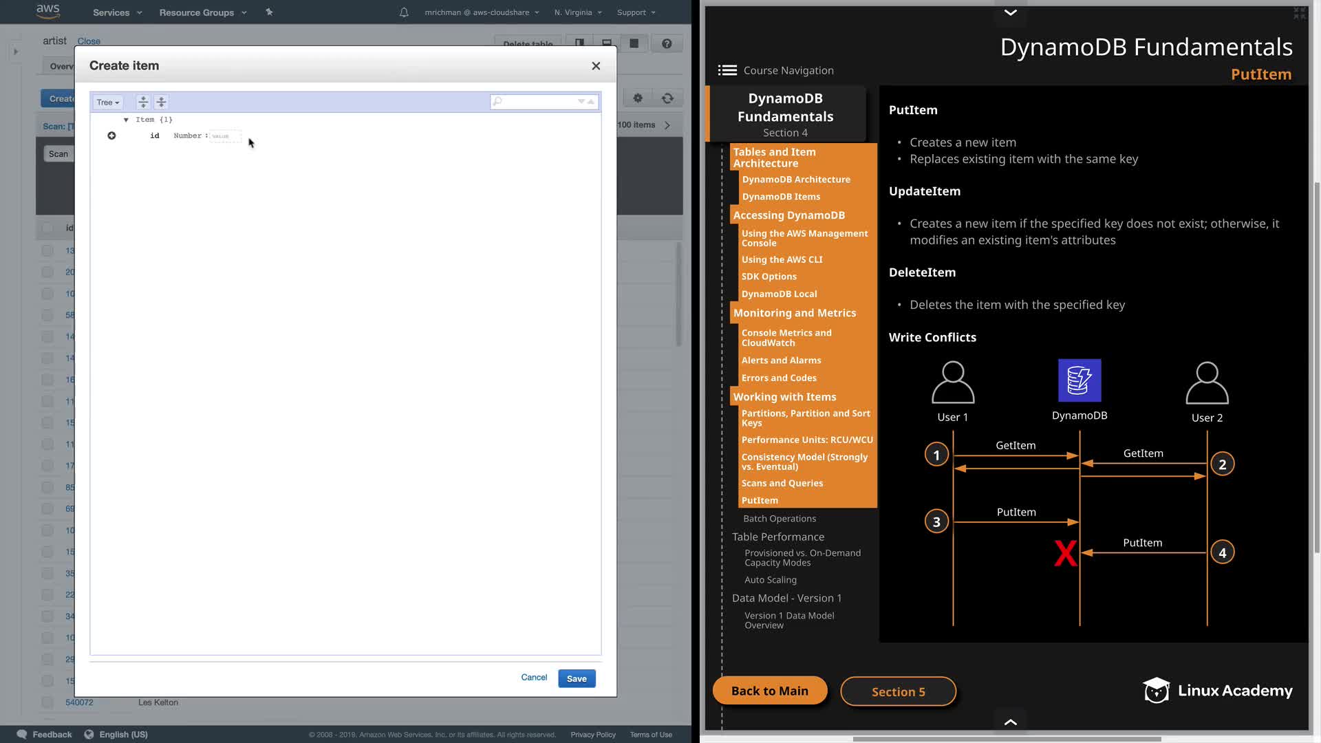Open the Resource Groups dropdown
Screen dimensions: 1321x743
click(202, 12)
